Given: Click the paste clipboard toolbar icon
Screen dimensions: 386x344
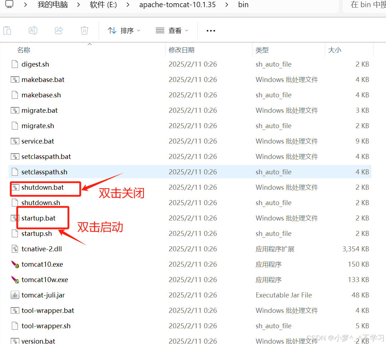Looking at the screenshot, I should pyautogui.click(x=8, y=30).
